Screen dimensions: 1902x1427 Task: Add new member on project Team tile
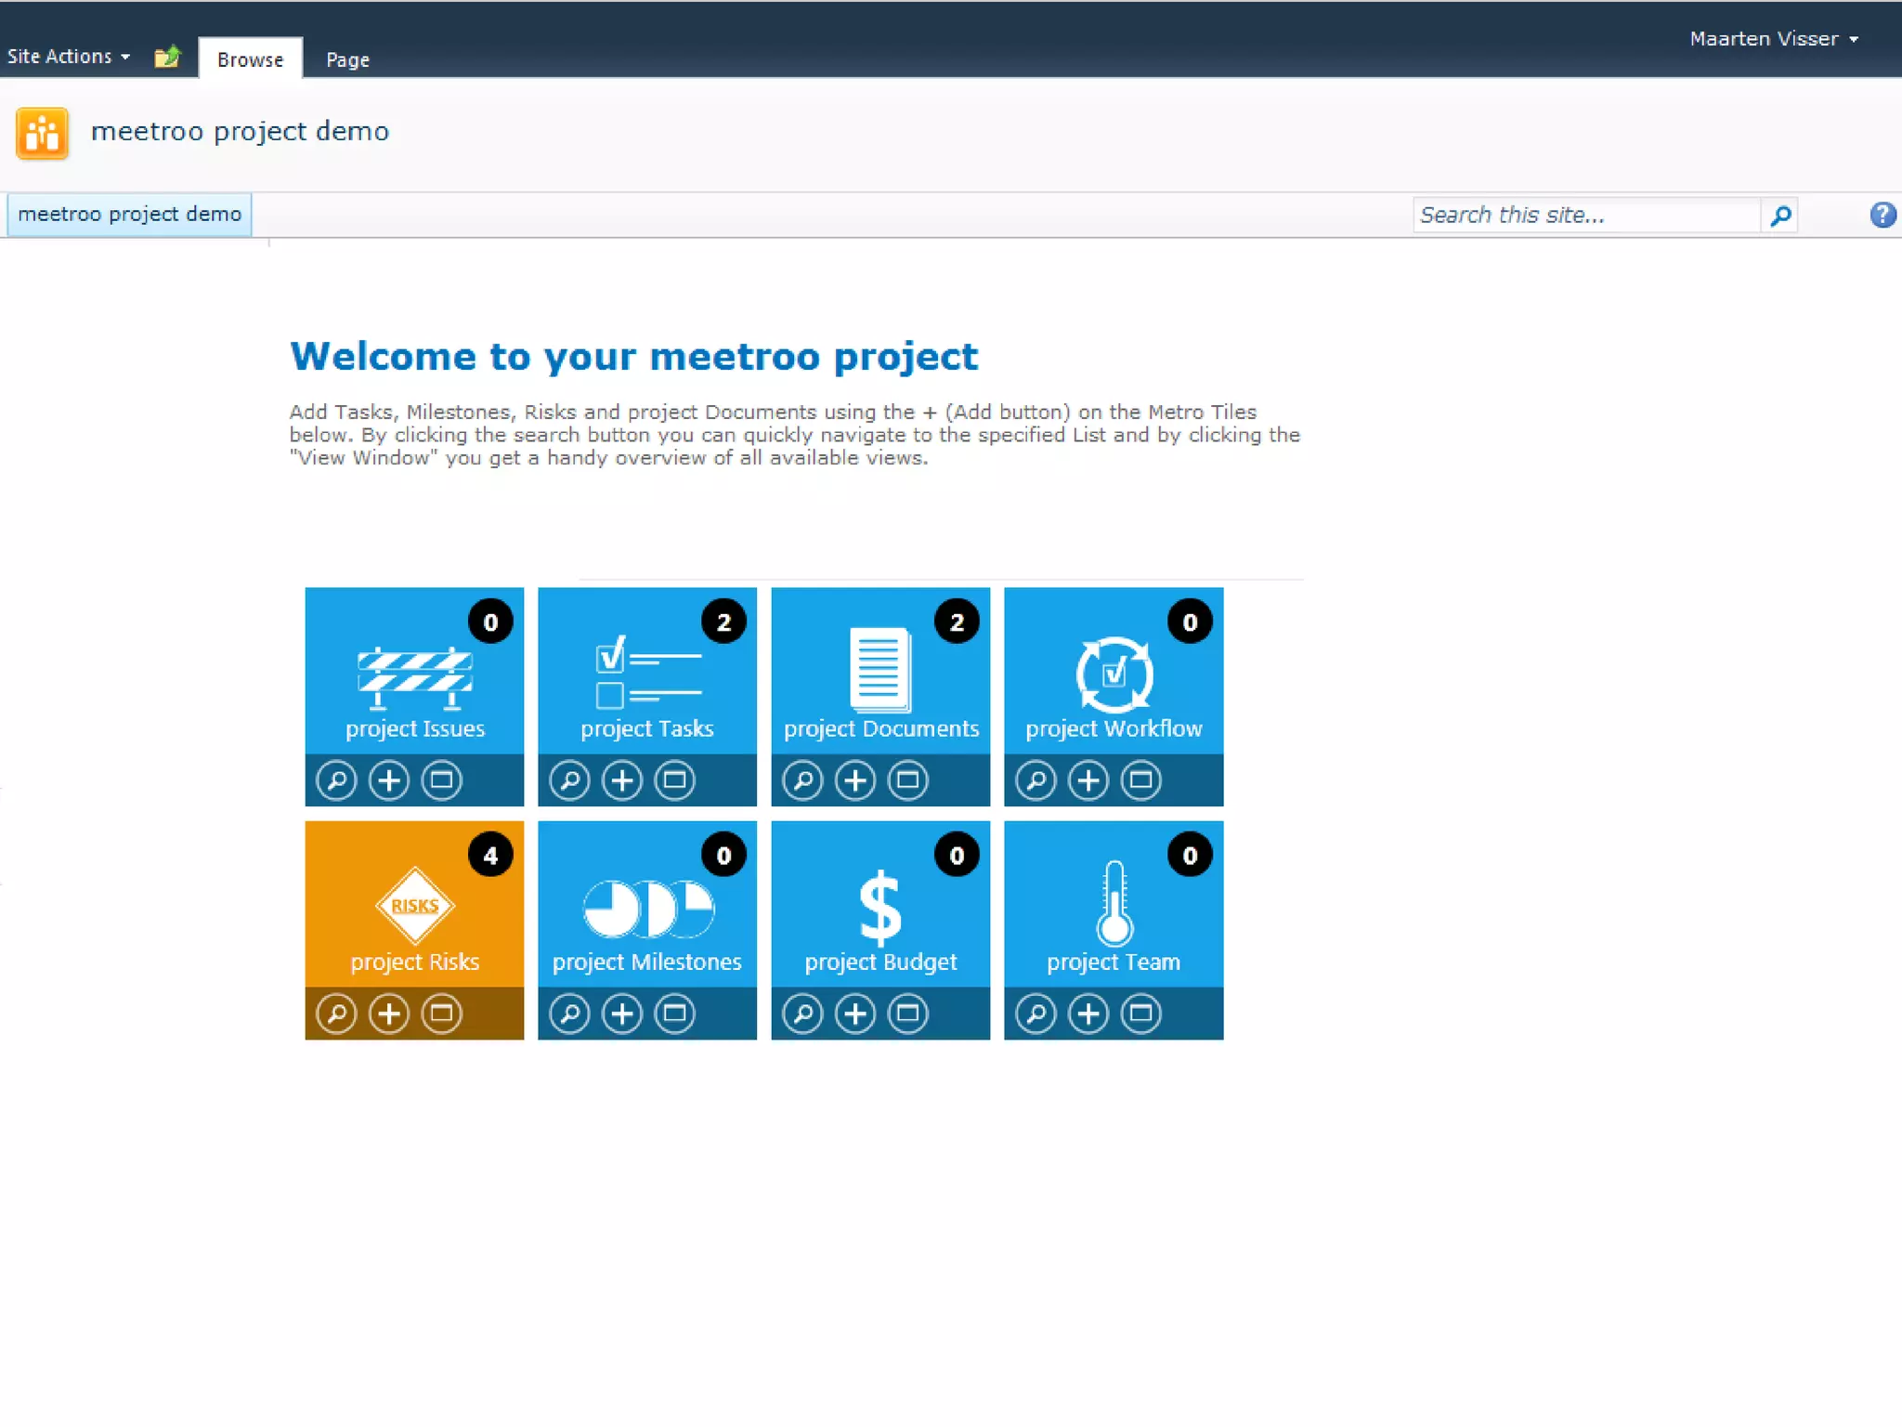(1088, 1014)
